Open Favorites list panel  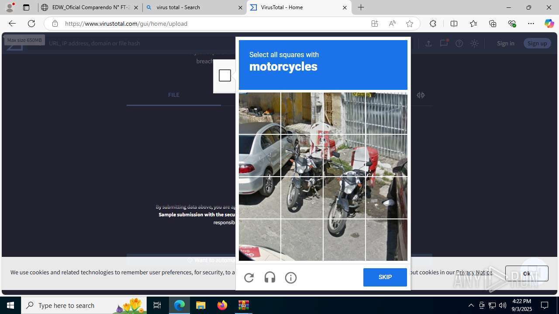(473, 24)
